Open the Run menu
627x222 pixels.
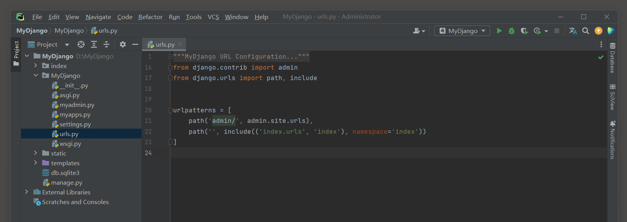174,17
